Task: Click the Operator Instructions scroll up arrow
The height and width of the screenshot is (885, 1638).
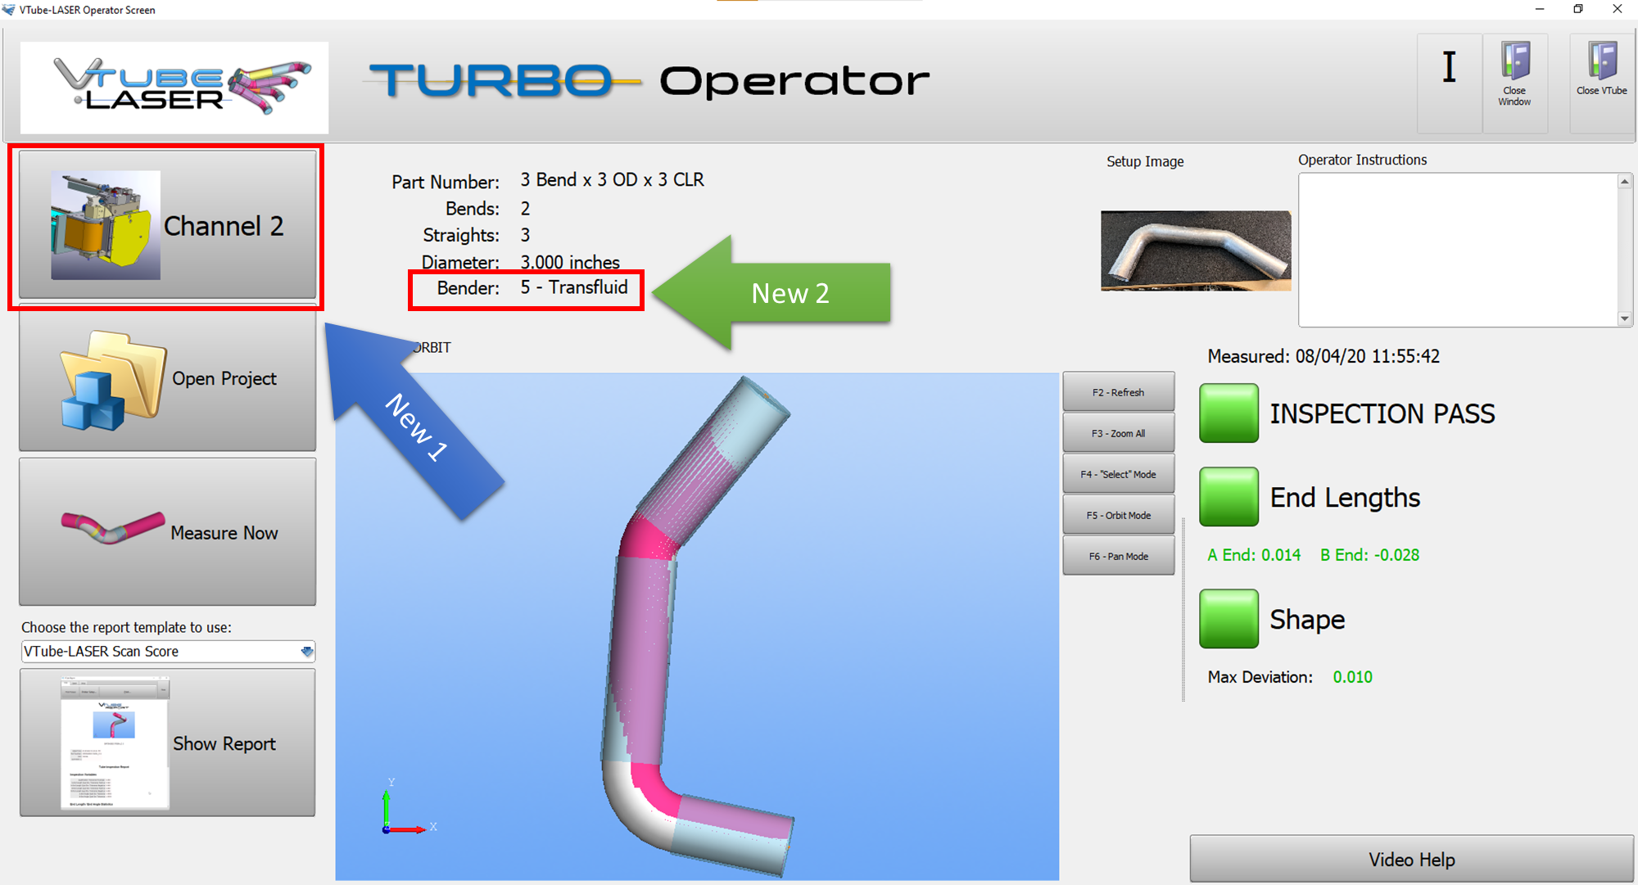Action: [x=1625, y=182]
